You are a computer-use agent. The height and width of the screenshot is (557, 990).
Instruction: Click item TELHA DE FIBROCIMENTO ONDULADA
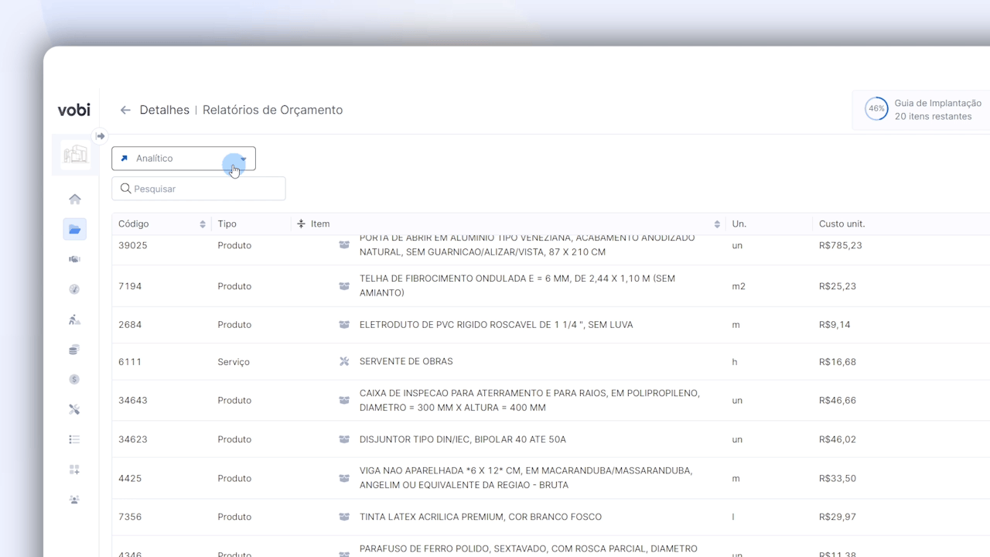(517, 286)
